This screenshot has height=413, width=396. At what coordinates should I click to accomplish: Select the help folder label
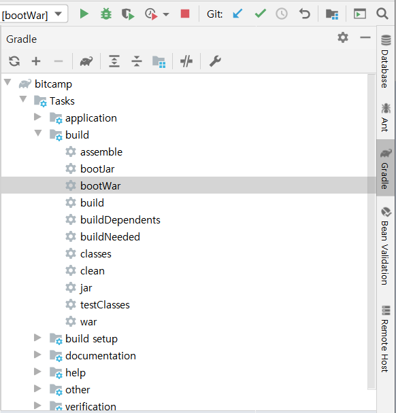76,373
